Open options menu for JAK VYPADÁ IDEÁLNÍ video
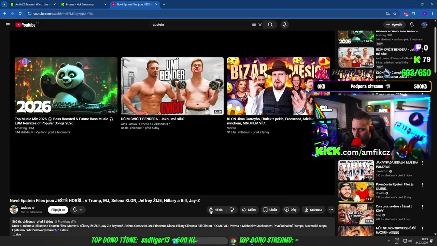The image size is (437, 246). tap(422, 163)
